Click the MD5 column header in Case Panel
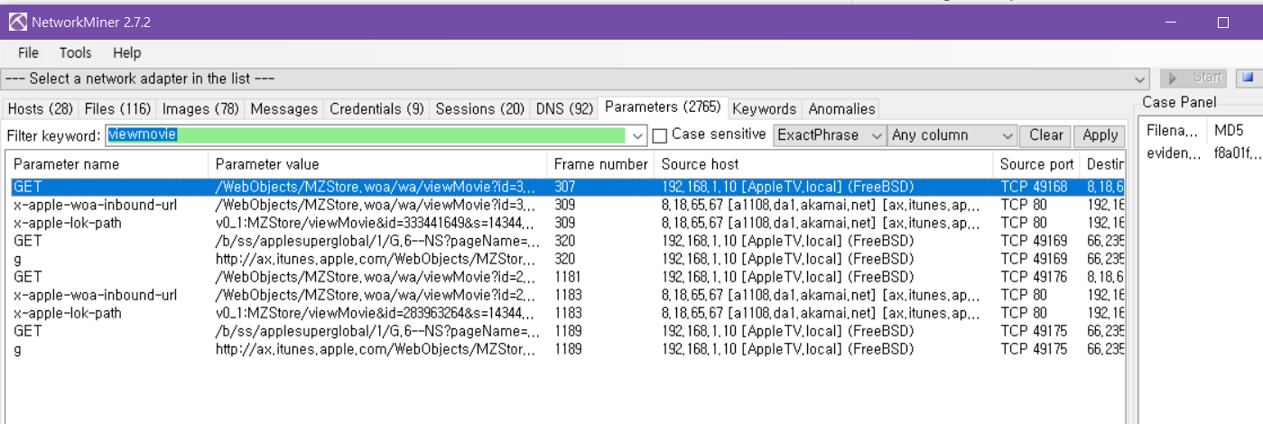Image resolution: width=1263 pixels, height=424 pixels. [1233, 131]
